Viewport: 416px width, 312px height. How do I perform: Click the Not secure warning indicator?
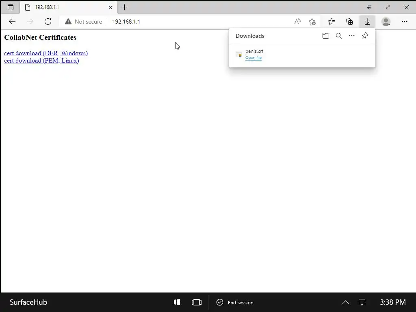(x=84, y=22)
